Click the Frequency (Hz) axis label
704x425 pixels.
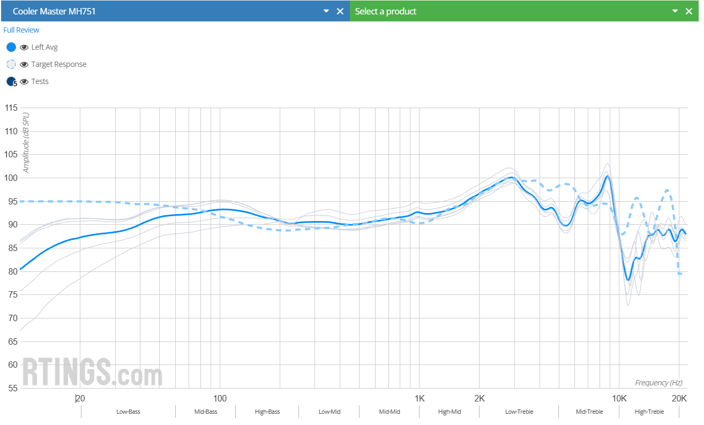pyautogui.click(x=659, y=383)
